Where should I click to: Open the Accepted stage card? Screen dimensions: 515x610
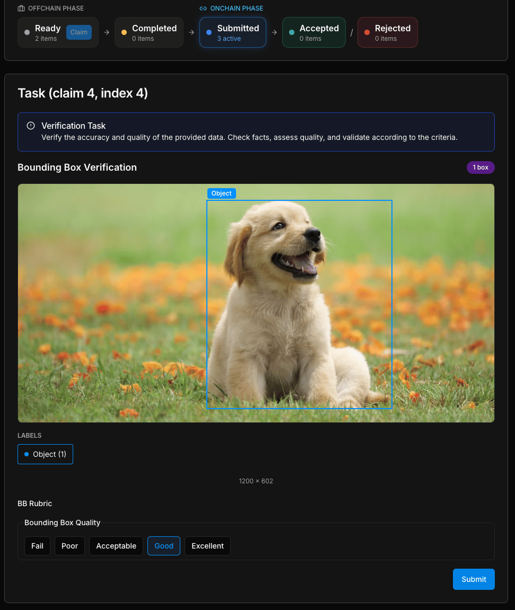click(x=313, y=32)
